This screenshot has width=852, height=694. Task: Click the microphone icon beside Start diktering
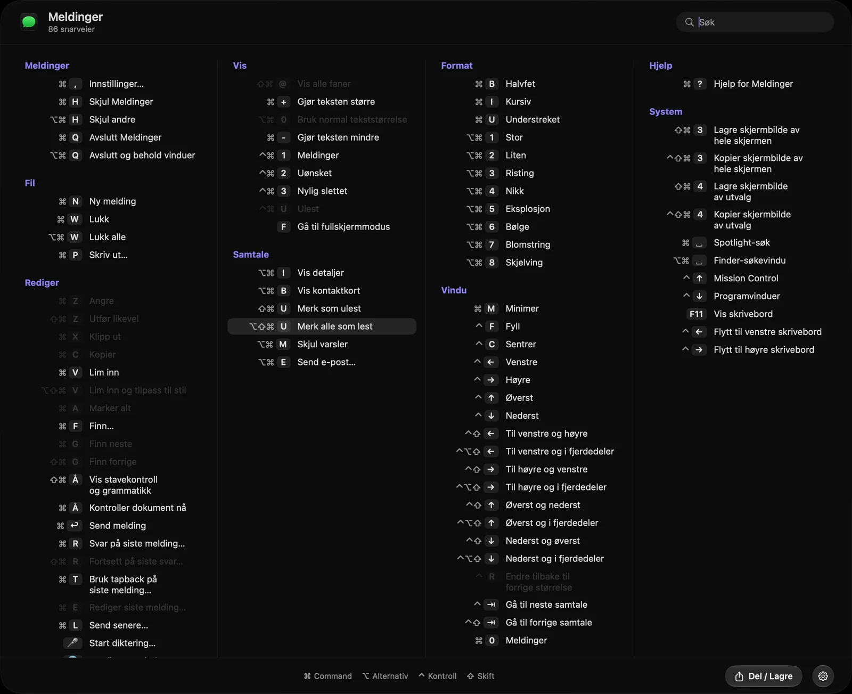73,643
